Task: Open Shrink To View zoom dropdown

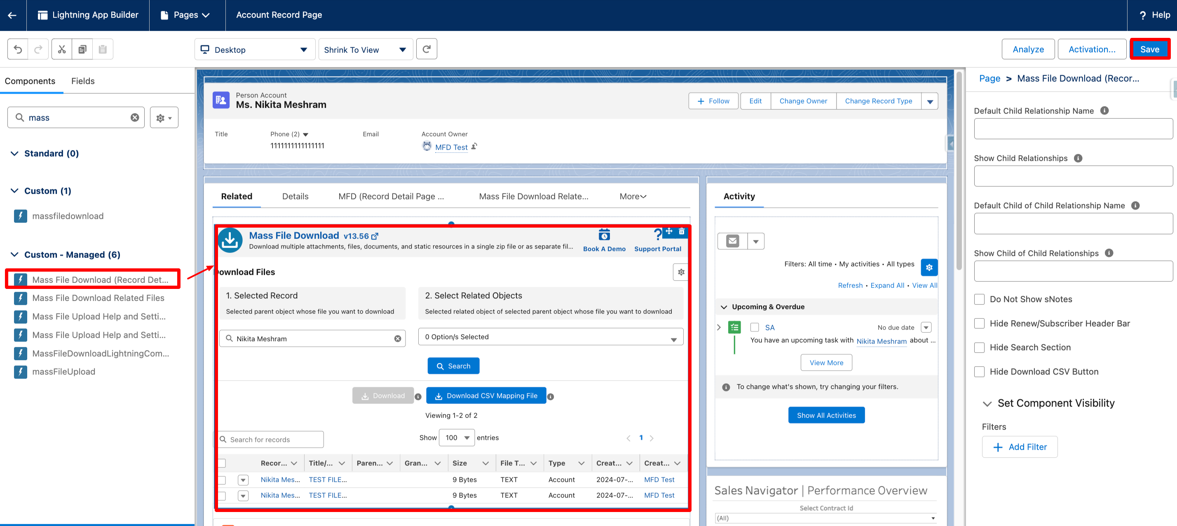Action: coord(365,49)
